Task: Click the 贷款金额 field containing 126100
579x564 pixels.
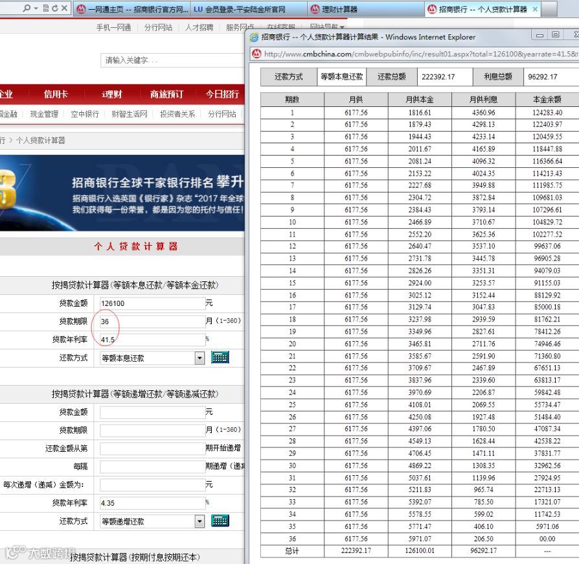Action: pos(152,303)
